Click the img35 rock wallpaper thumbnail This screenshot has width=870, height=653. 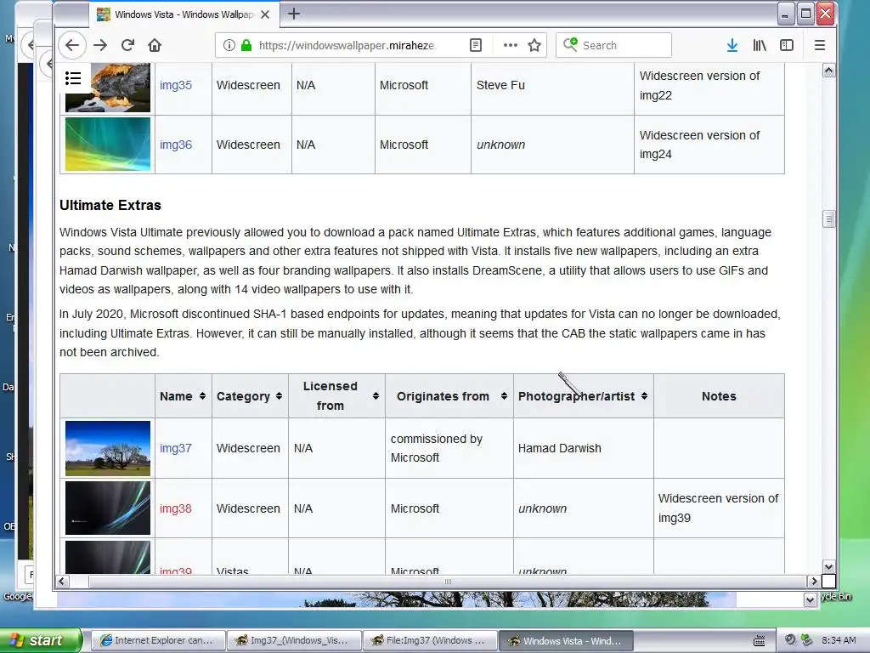(x=108, y=88)
